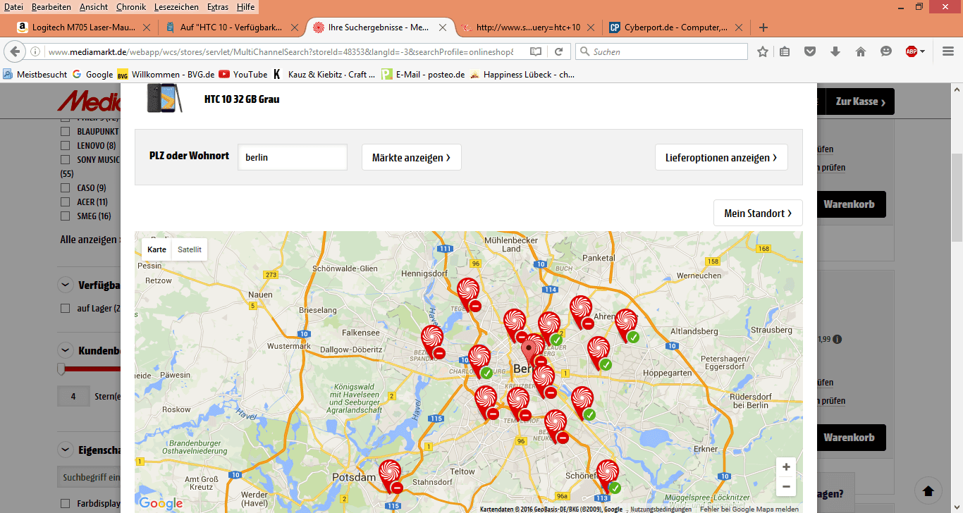Click the browser back arrow button

(x=16, y=51)
